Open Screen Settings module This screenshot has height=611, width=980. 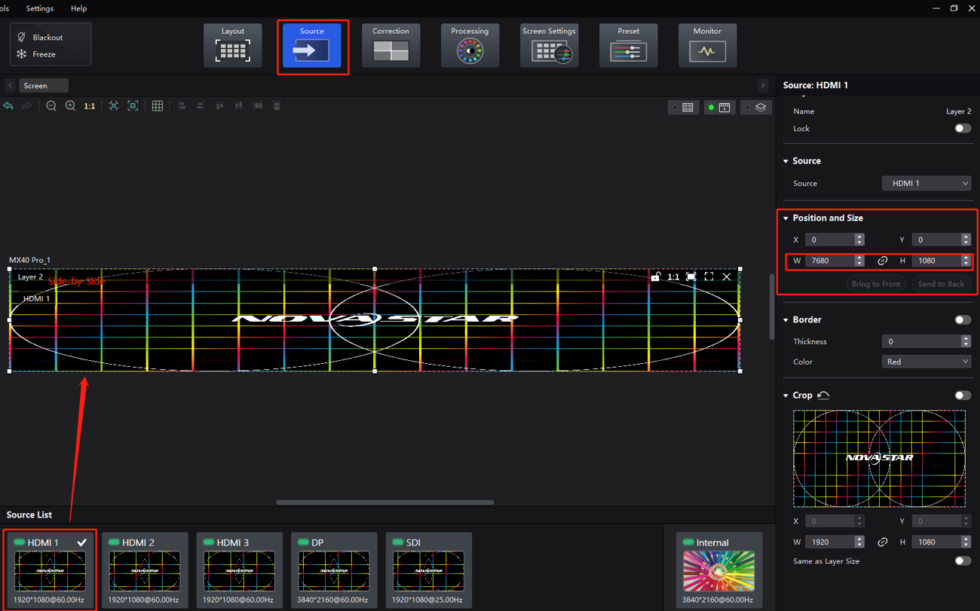pyautogui.click(x=549, y=45)
